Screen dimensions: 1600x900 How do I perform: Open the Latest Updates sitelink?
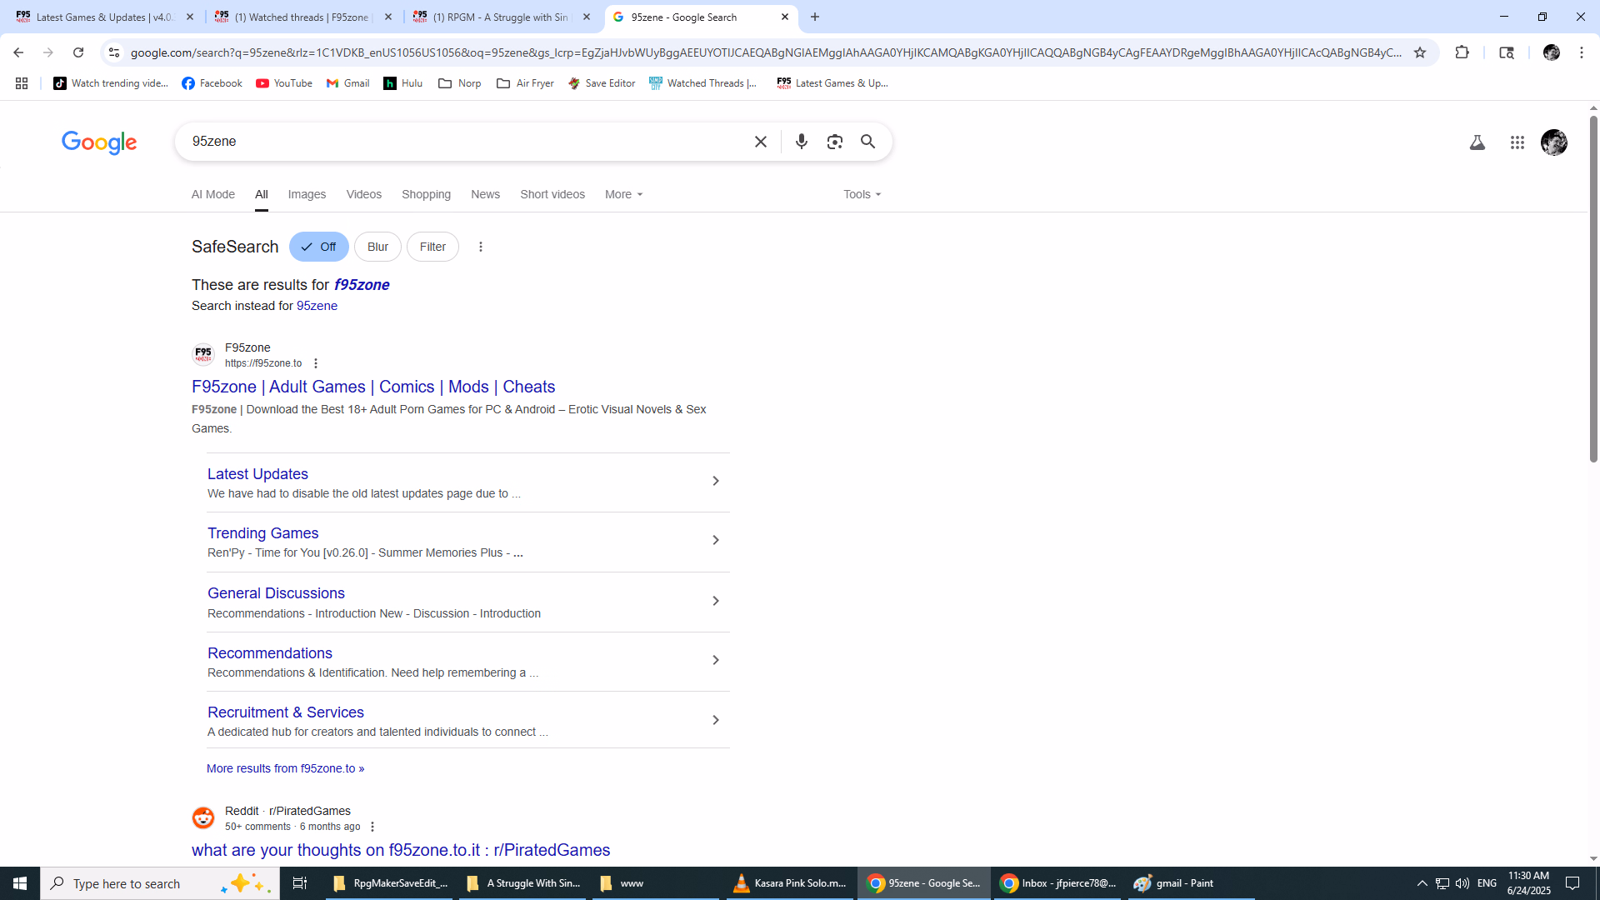pos(257,474)
